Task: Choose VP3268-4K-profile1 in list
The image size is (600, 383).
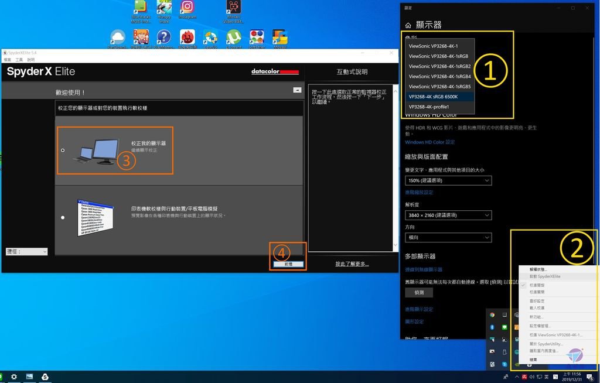Action: click(x=440, y=107)
